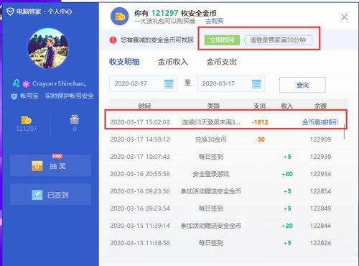Select the 2020-03-15 11:38:58 timestamp
The height and width of the screenshot is (266, 359).
point(140,243)
